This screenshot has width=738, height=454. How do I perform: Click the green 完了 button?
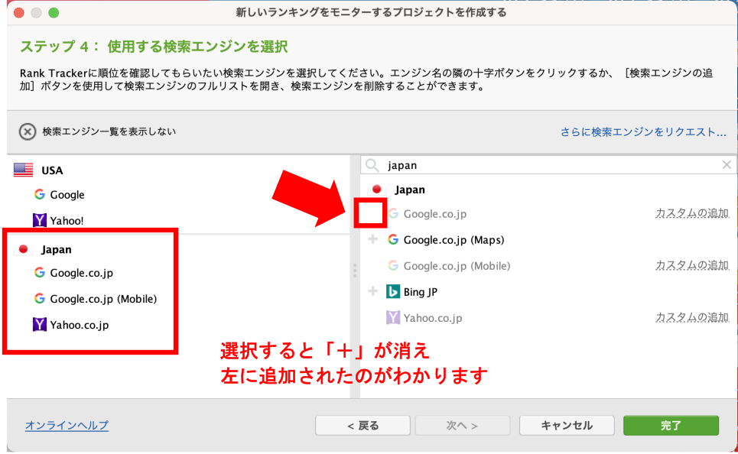tap(671, 425)
